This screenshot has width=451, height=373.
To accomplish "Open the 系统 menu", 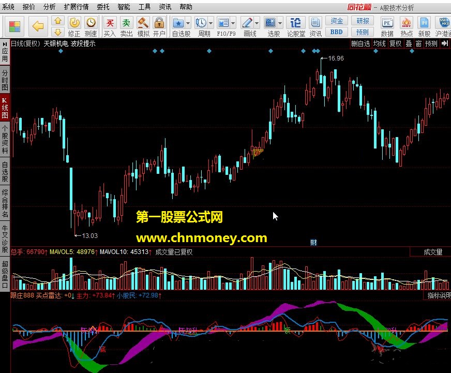I will pyautogui.click(x=8, y=7).
